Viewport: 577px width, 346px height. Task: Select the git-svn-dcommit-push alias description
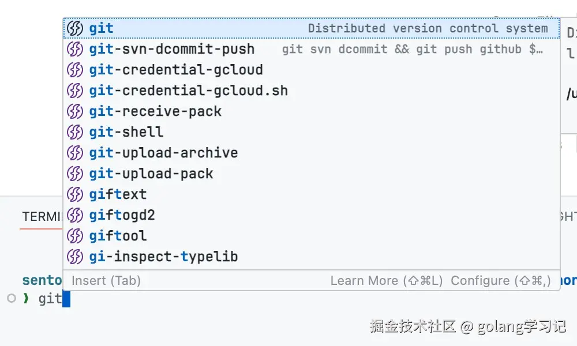point(412,49)
